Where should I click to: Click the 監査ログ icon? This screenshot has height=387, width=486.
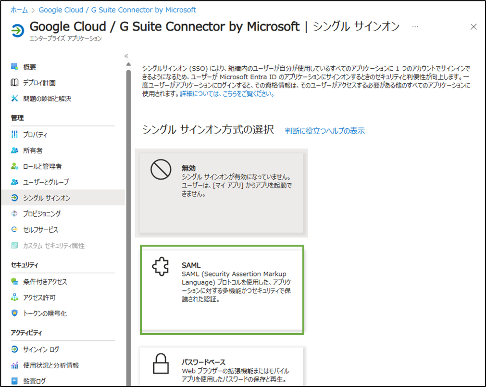pyautogui.click(x=14, y=380)
